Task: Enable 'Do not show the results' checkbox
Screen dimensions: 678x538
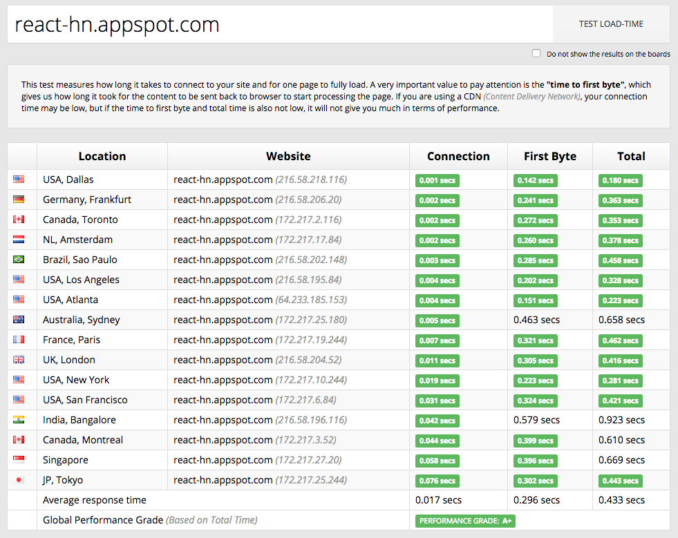Action: click(536, 53)
